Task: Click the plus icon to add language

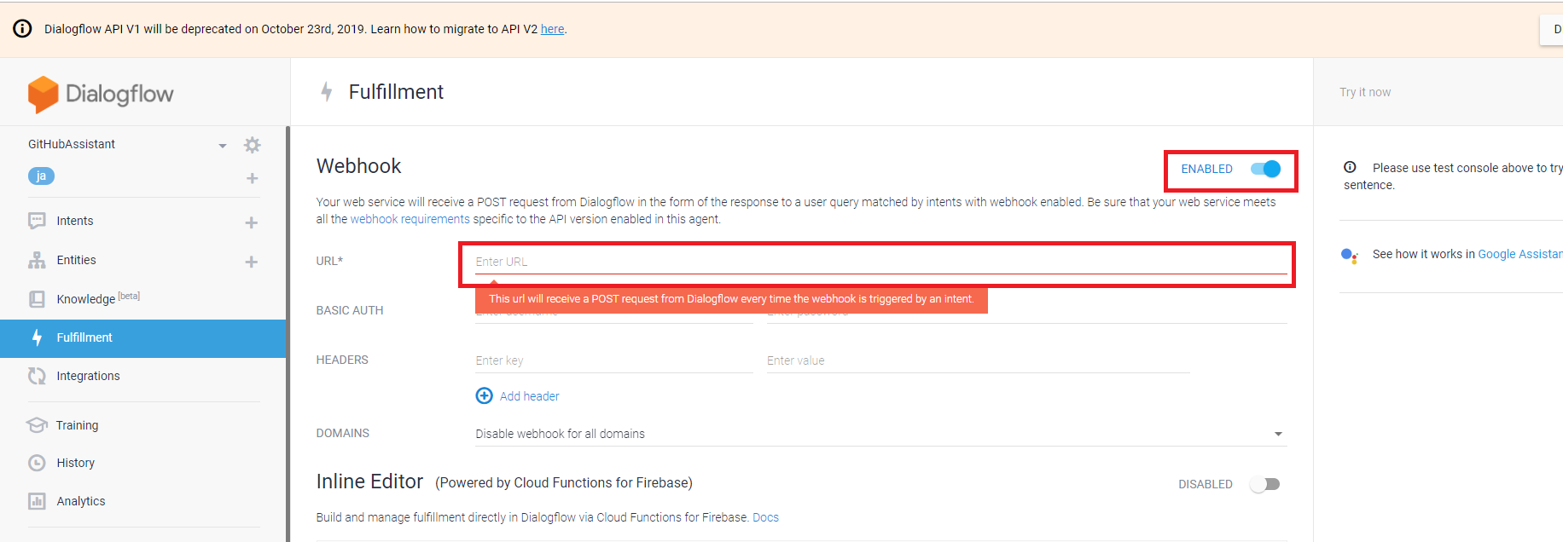Action: click(x=252, y=178)
